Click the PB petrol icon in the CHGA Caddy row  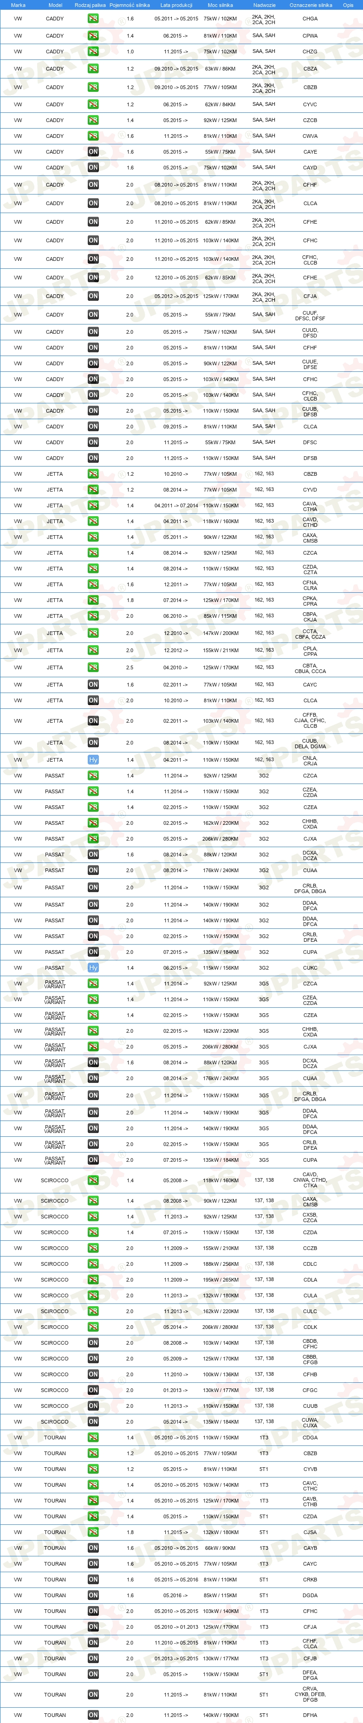(x=93, y=19)
